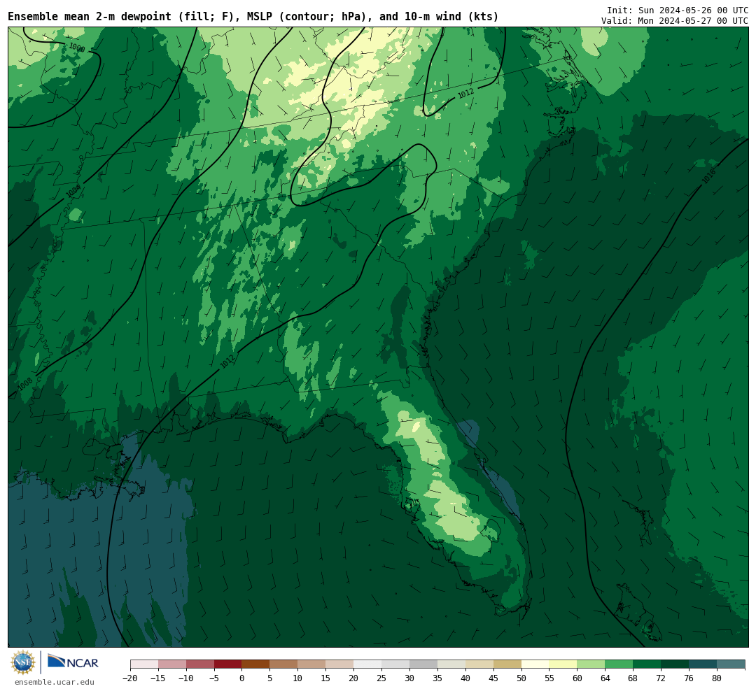Image resolution: width=756 pixels, height=691 pixels.
Task: Pick the yellow swatch between 55 and 60
Action: (x=563, y=664)
